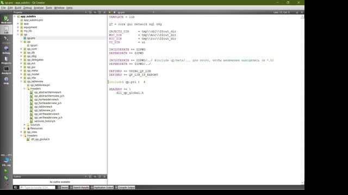
Task: Close the Outline panel
Action: [x=104, y=177]
